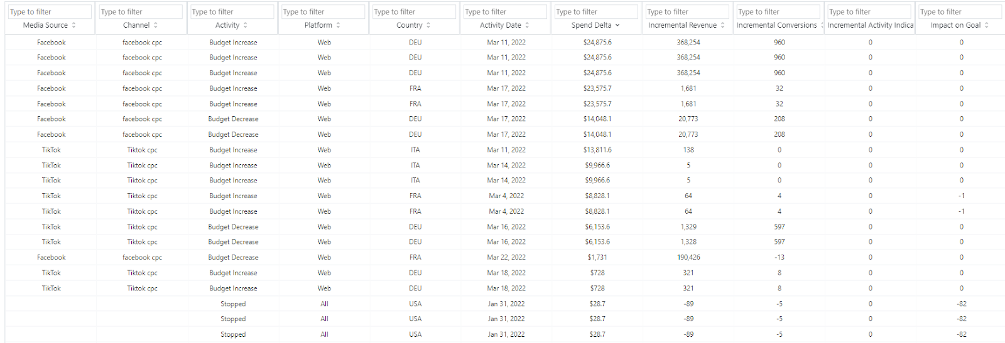Screen dimensions: 1005x343
Task: Toggle the Country column sort icon
Action: click(x=428, y=25)
